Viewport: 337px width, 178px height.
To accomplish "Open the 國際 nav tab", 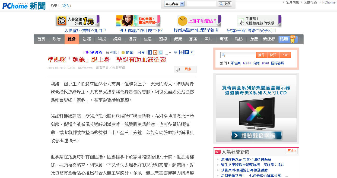I will click(x=163, y=39).
